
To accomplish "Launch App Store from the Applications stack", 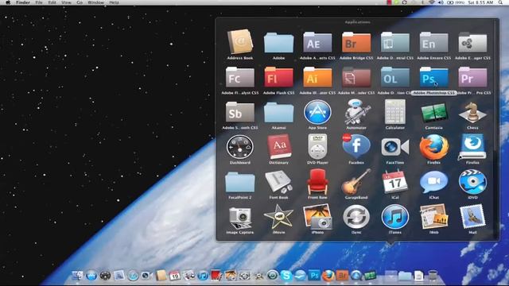I will (x=317, y=112).
